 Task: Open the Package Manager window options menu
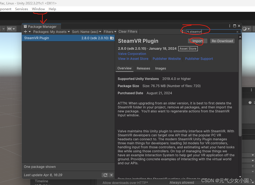tap(230, 26)
